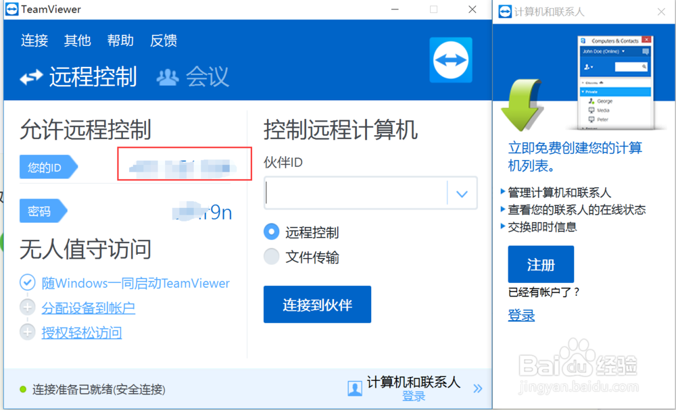Click the green connection status dot
The width and height of the screenshot is (676, 410).
point(23,389)
